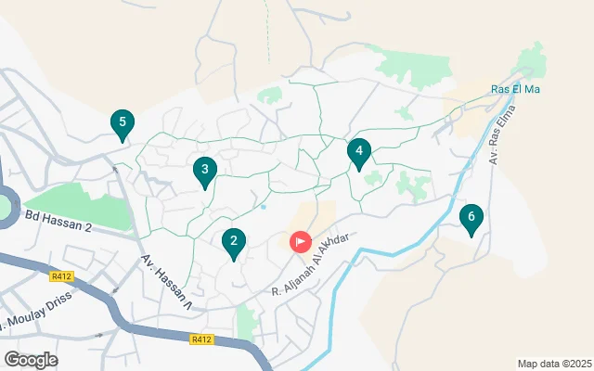Open the Google logo link
This screenshot has width=594, height=371.
[31, 360]
